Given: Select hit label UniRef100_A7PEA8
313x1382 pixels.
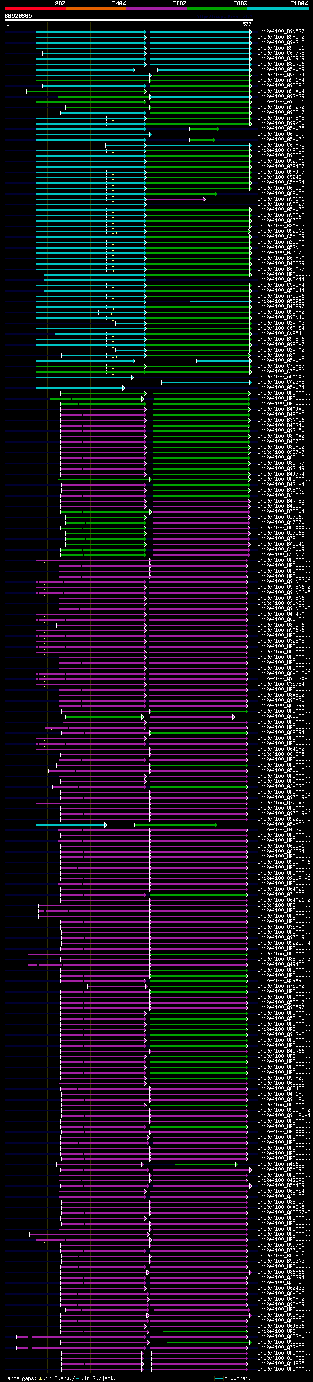Looking at the screenshot, I should [281, 118].
